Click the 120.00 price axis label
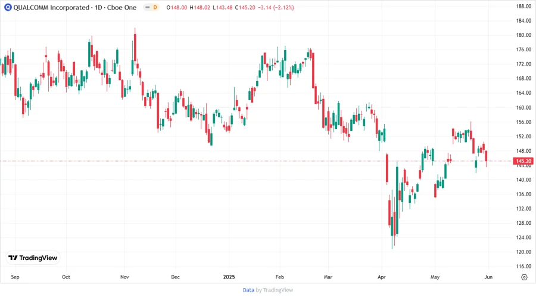This screenshot has width=536, height=297. [x=523, y=252]
